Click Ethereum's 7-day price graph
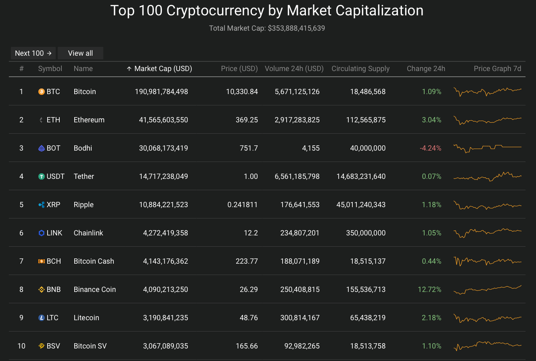The image size is (536, 361). pyautogui.click(x=488, y=120)
